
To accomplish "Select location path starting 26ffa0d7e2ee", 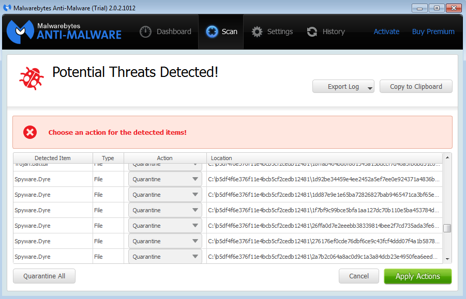I will [324, 226].
